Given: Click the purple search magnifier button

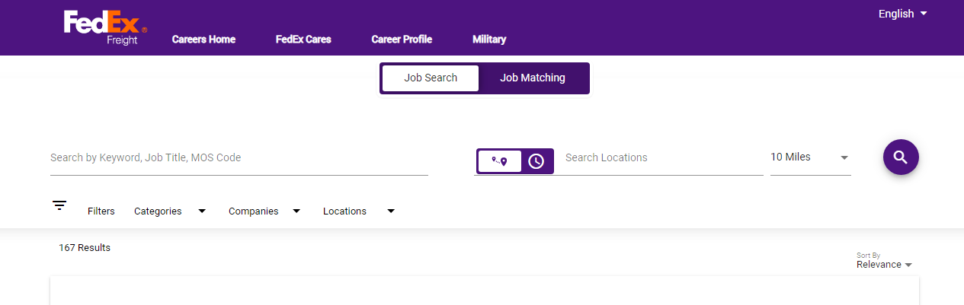Looking at the screenshot, I should pos(901,157).
